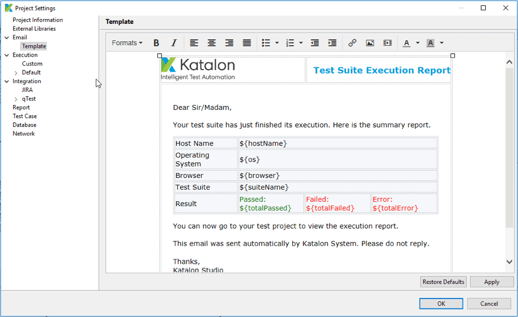The width and height of the screenshot is (518, 317).
Task: Open text color picker dropdown arrow
Action: click(417, 43)
